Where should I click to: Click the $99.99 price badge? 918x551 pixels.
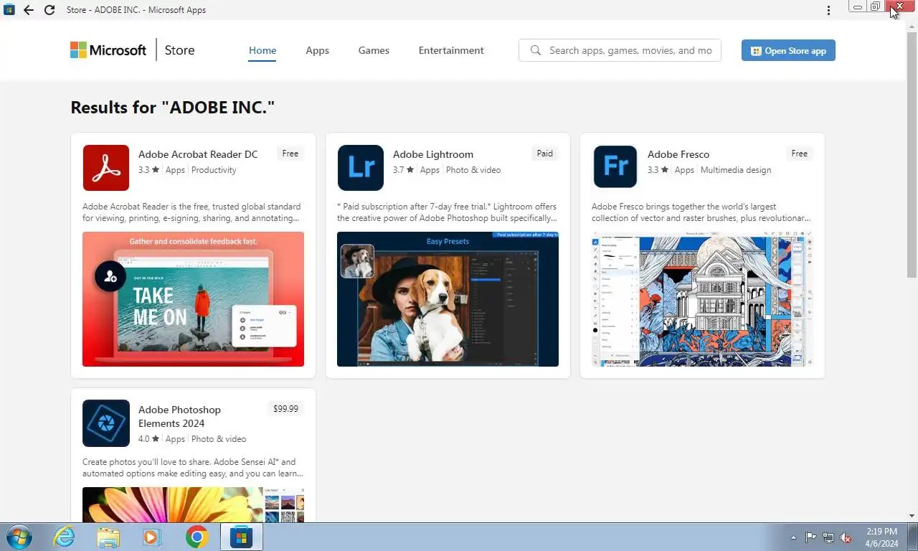pos(285,409)
